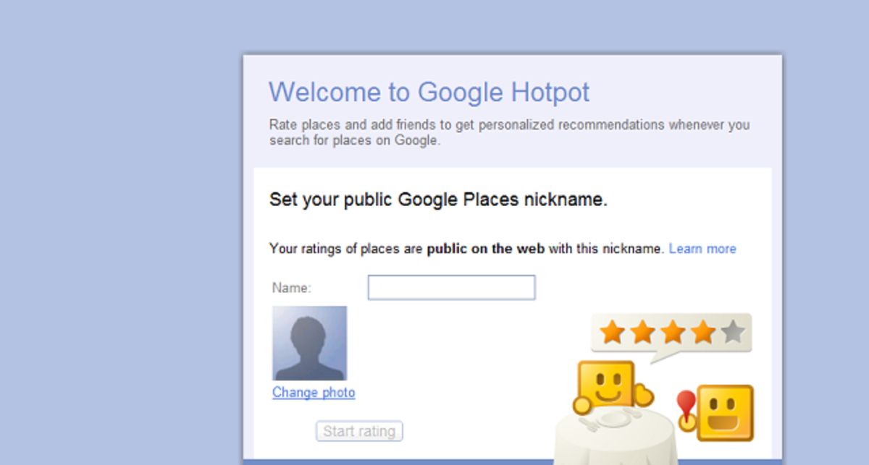Viewport: 869px width, 465px height.
Task: Click inside the Name text field
Action: coord(450,287)
